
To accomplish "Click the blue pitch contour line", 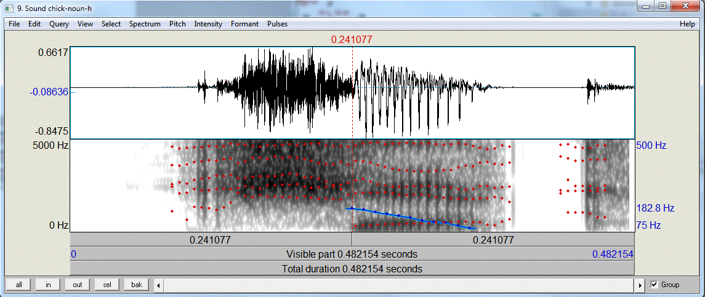I will click(x=411, y=218).
